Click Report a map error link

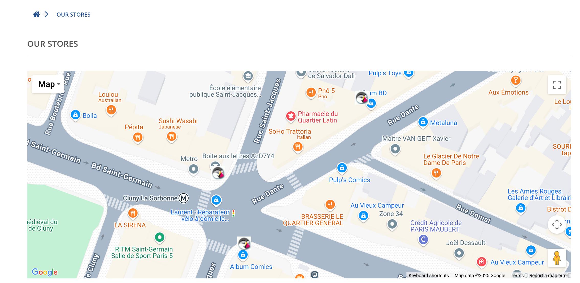549,276
